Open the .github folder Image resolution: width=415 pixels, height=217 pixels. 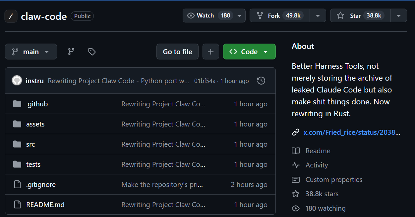[37, 104]
